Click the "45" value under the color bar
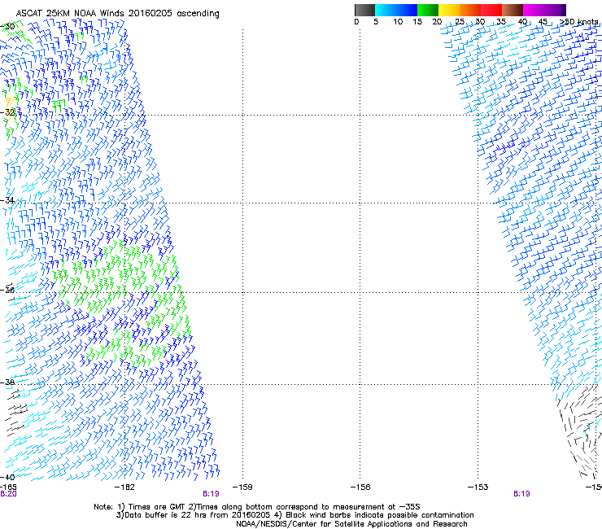Viewport: 602px width, 529px height. (543, 21)
